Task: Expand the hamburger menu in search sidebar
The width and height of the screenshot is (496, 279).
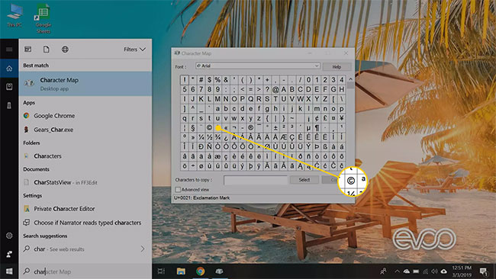Action: pos(9,50)
